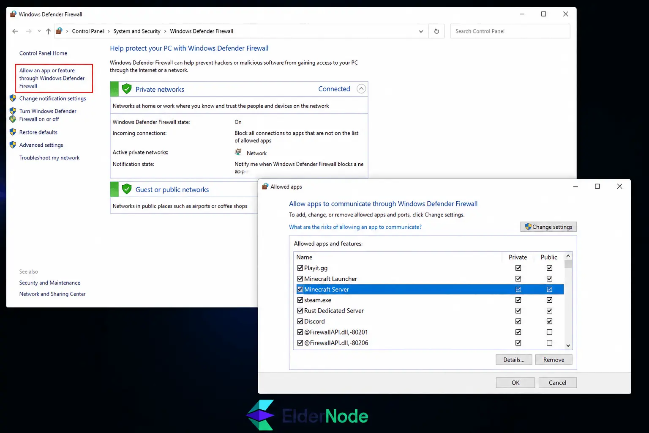
Task: Click shield icon beside Advanced settings
Action: 13,145
